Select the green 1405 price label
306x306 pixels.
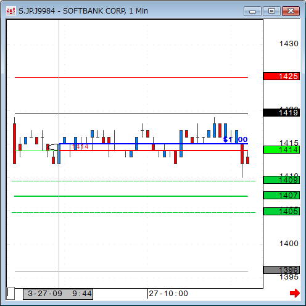281,212
